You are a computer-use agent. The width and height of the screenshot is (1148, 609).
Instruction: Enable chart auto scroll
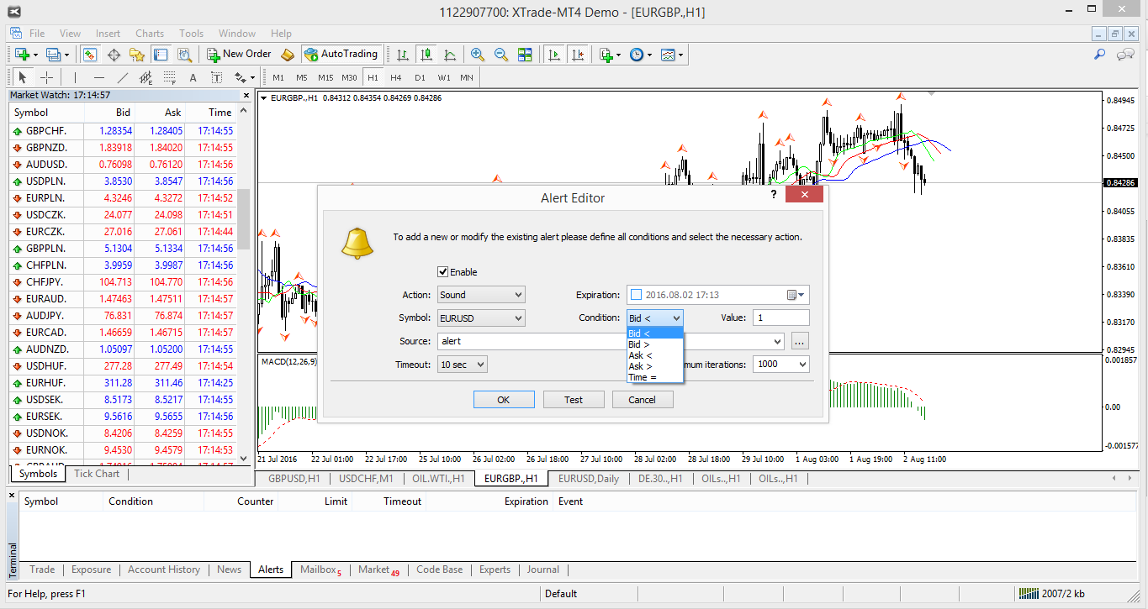click(553, 54)
